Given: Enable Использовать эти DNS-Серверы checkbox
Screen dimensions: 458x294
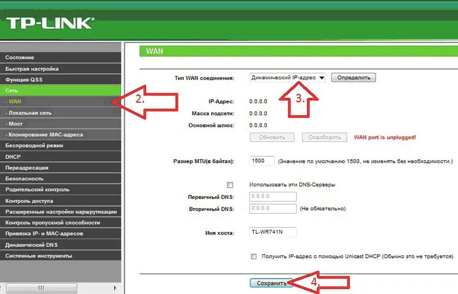Looking at the screenshot, I should [230, 185].
